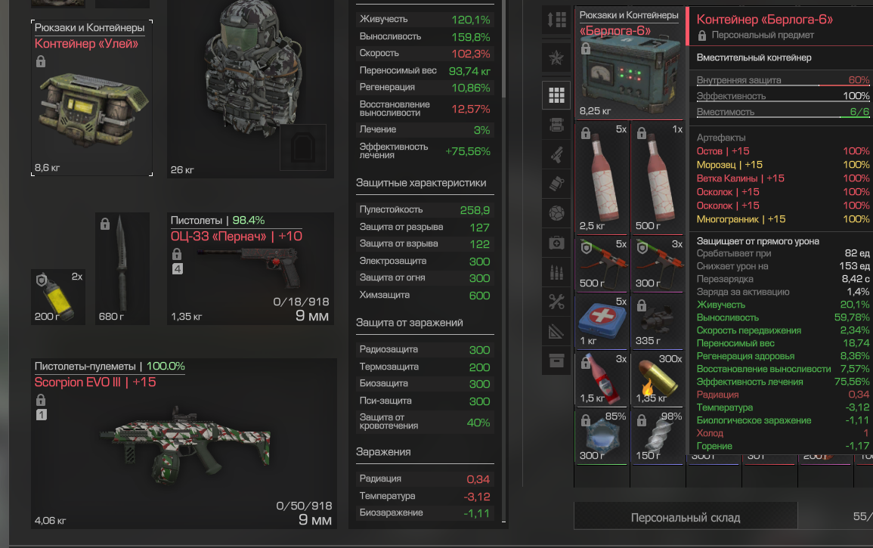This screenshot has height=548, width=873.
Task: Filter storage by weapons pistol icon
Action: click(556, 154)
